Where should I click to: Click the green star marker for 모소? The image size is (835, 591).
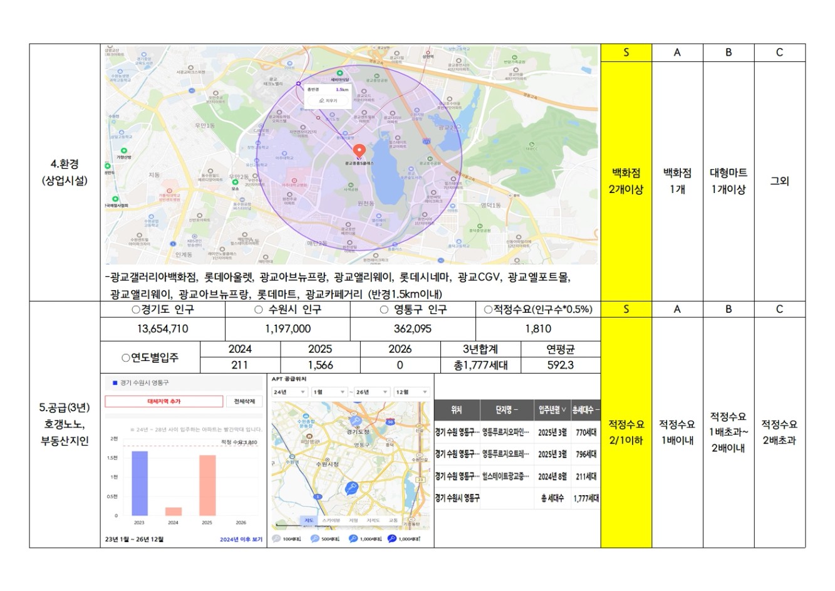tap(236, 182)
